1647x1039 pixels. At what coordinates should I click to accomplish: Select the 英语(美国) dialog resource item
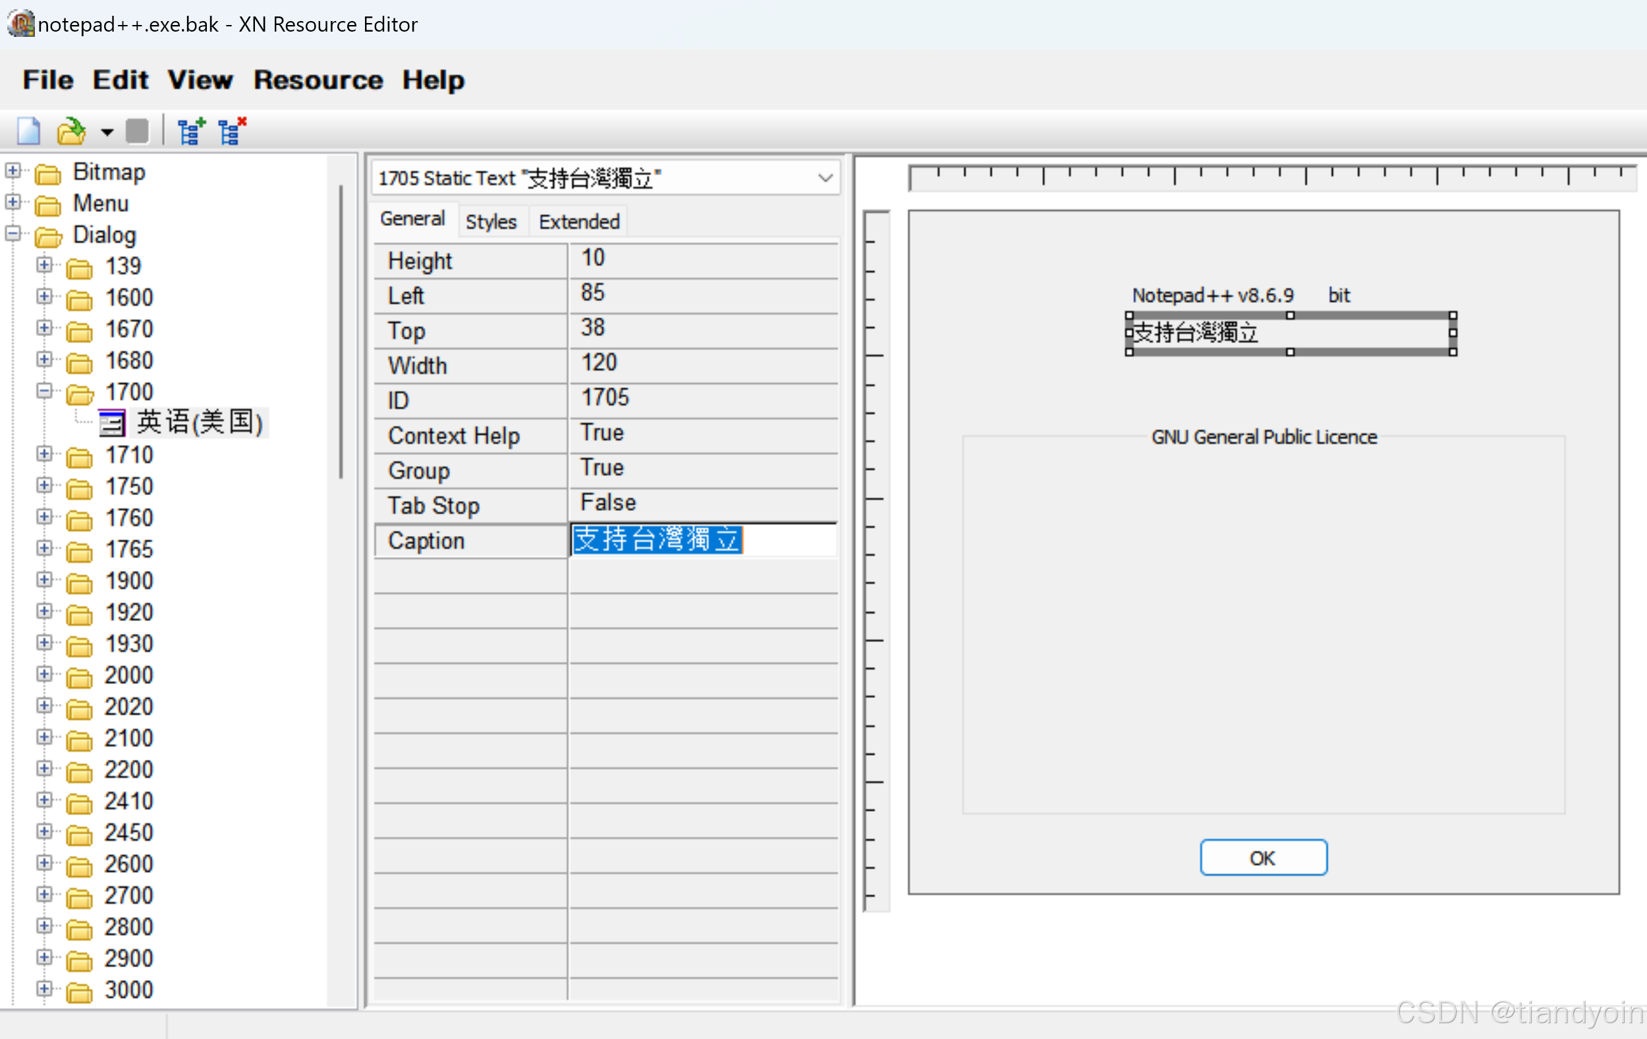click(x=200, y=423)
